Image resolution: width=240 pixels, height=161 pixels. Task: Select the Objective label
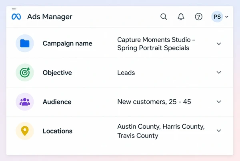tap(57, 73)
